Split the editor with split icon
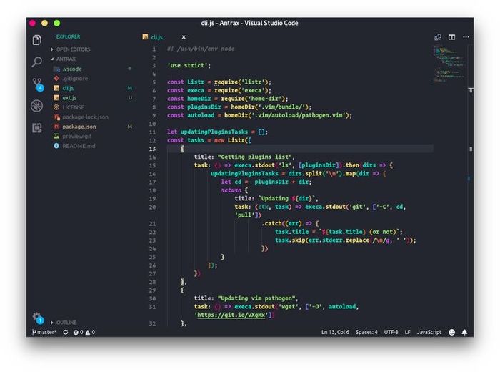Screen dimensions: 500x372 click(452, 37)
